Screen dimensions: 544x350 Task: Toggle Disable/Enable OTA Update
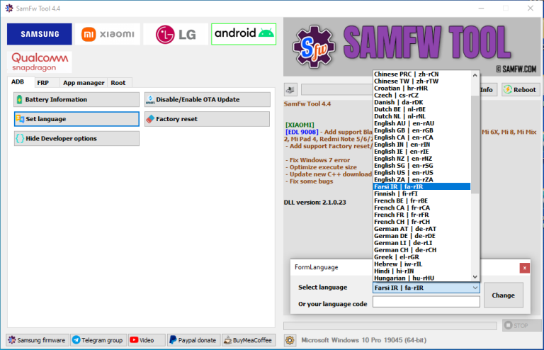coord(207,100)
